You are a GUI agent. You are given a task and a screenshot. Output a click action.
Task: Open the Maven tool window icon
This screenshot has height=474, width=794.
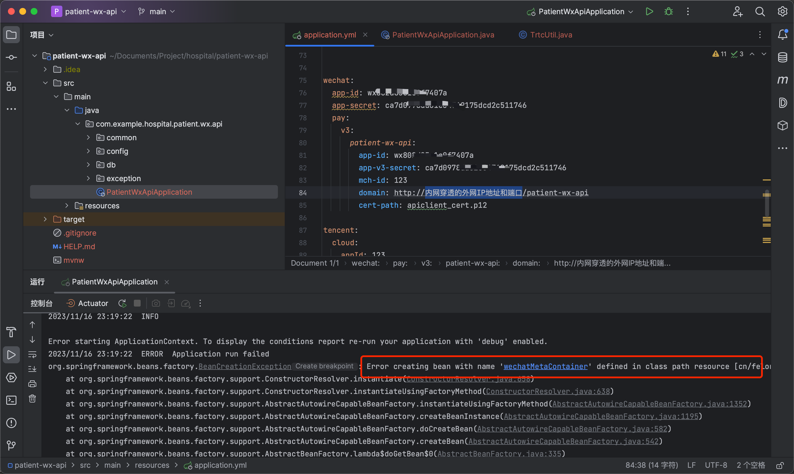tap(782, 80)
